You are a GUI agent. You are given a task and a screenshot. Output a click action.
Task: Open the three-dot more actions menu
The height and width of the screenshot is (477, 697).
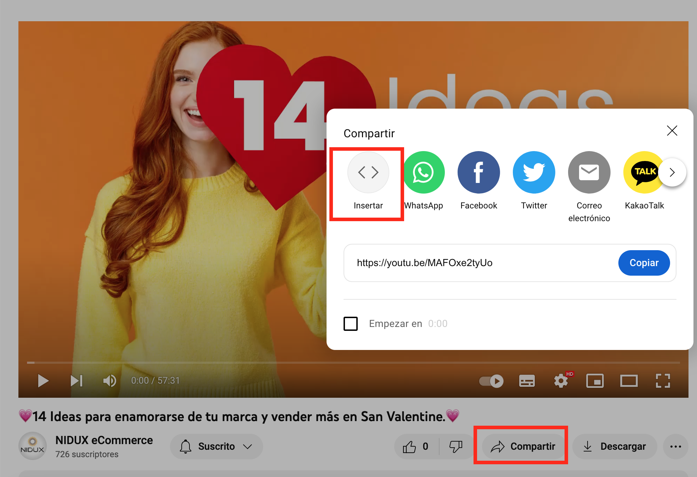pos(675,447)
